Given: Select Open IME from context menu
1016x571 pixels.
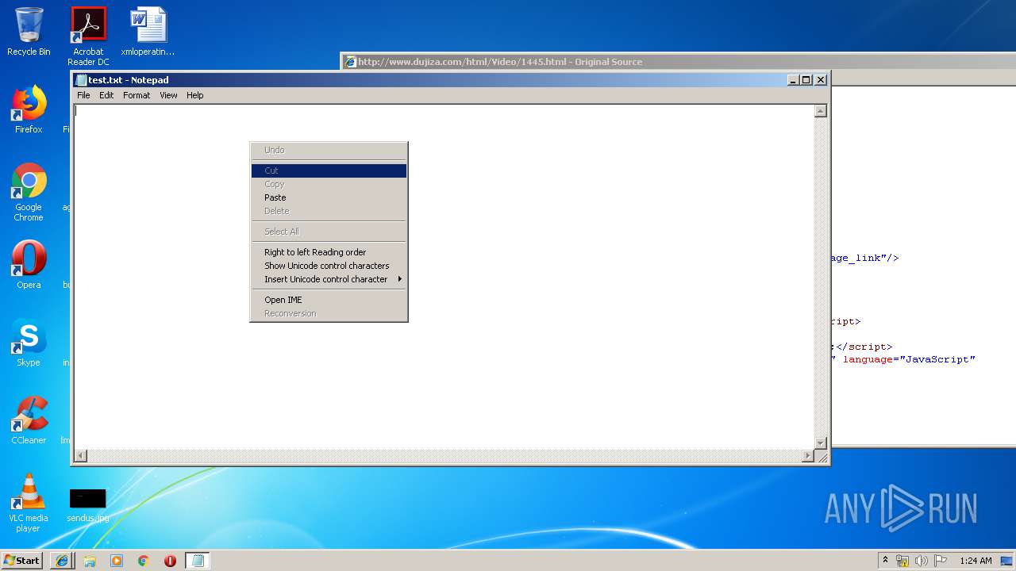Looking at the screenshot, I should pyautogui.click(x=329, y=300).
